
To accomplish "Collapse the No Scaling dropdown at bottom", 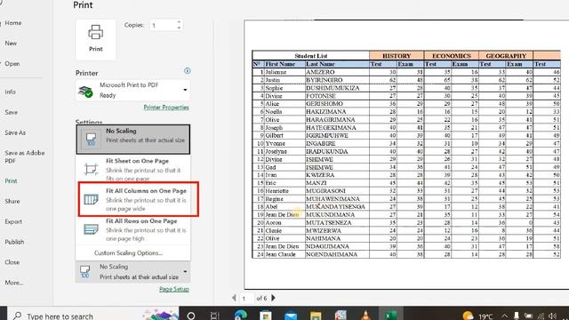I will pyautogui.click(x=132, y=272).
